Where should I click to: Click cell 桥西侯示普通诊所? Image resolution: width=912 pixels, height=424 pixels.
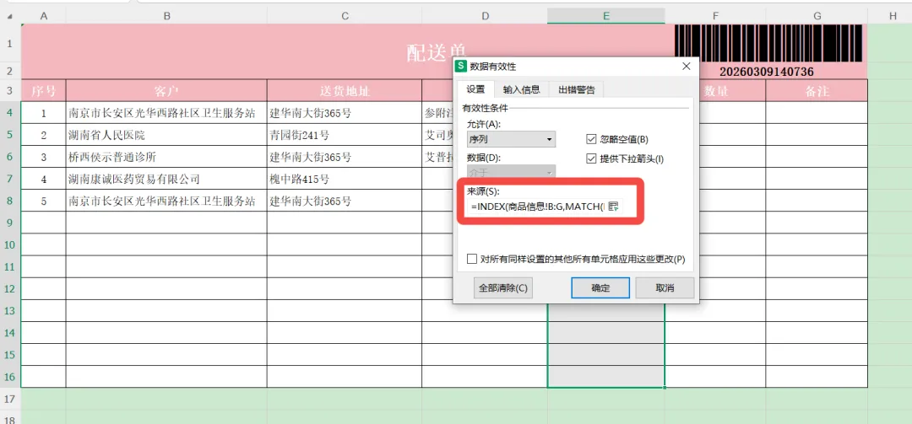click(166, 158)
